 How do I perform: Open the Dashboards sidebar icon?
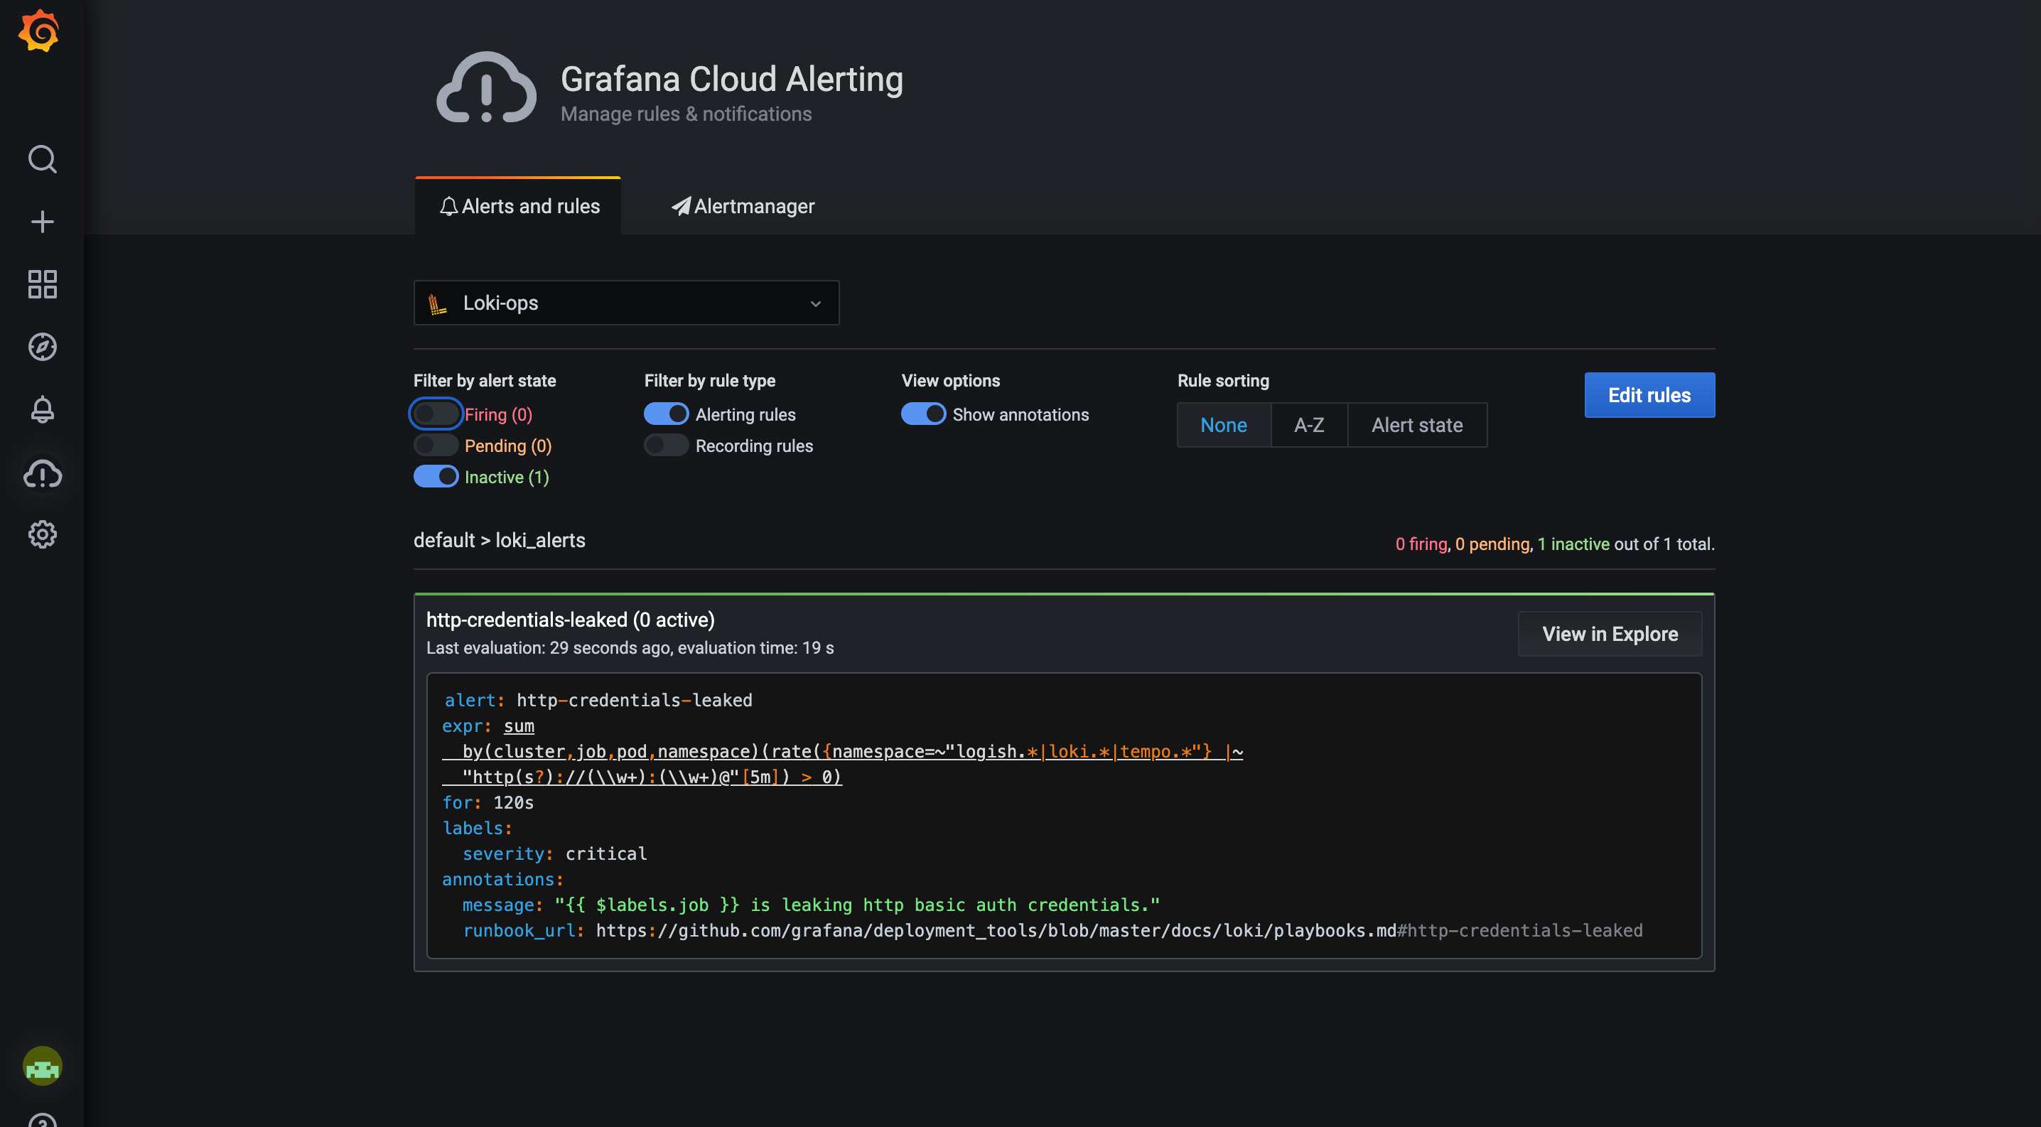42,284
